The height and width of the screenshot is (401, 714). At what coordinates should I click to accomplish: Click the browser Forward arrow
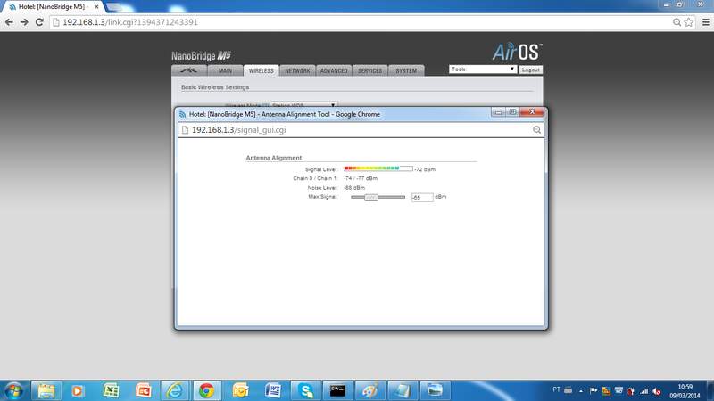pos(24,22)
